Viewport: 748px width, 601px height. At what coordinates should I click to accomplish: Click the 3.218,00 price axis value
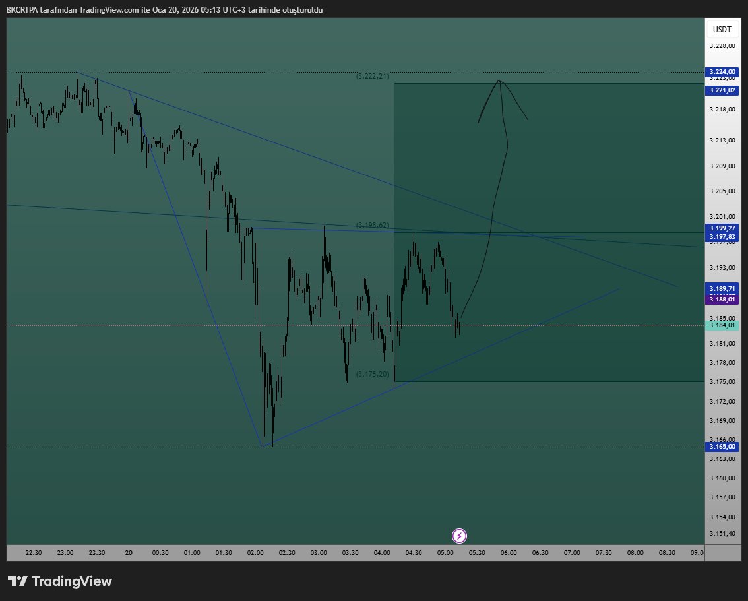(x=722, y=110)
